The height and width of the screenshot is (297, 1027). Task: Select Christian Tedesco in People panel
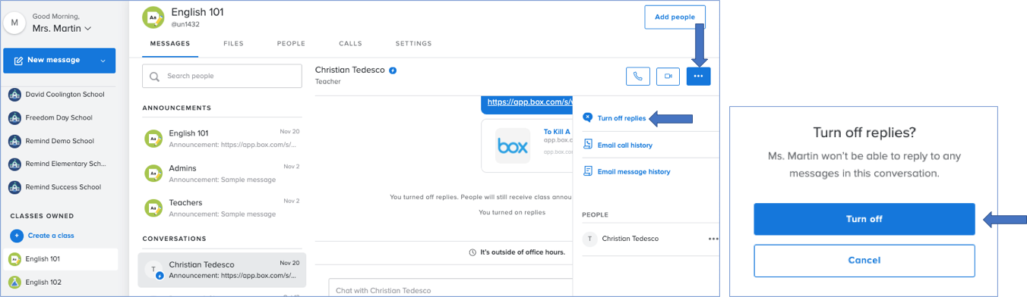[630, 239]
